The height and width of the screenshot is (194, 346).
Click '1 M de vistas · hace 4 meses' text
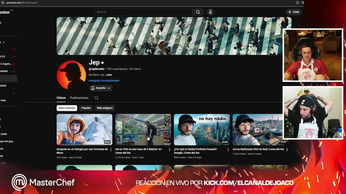(247, 154)
